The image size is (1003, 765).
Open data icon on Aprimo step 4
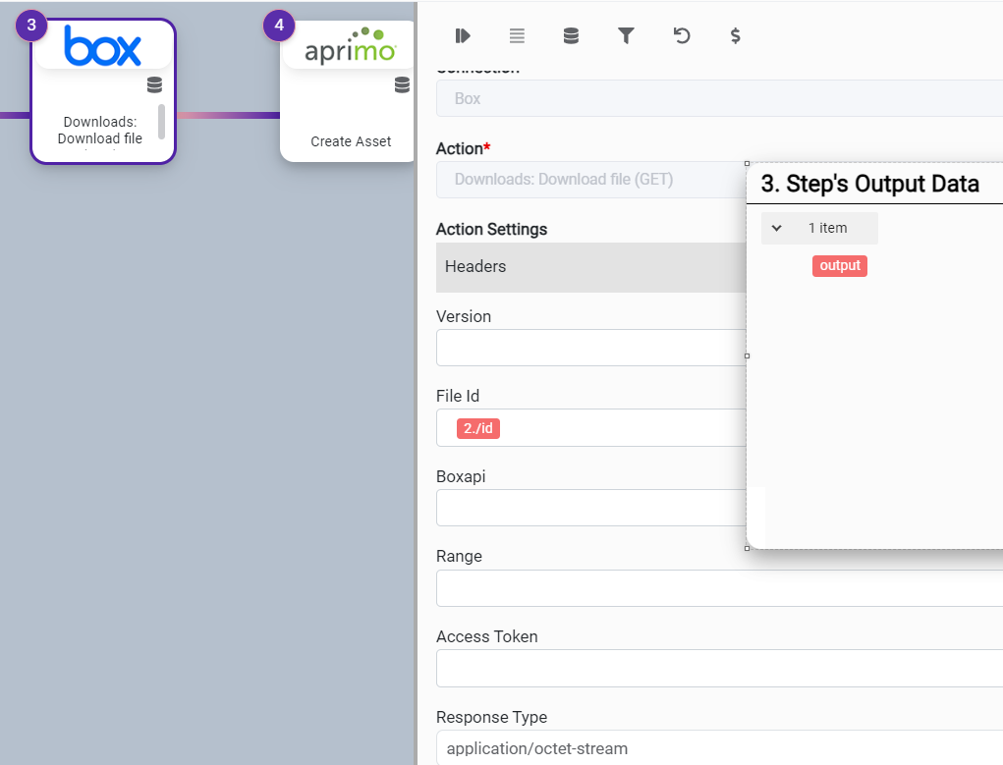click(x=402, y=85)
